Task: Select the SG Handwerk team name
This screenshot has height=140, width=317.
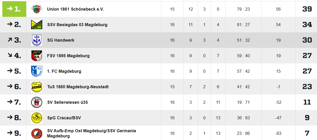Action: coord(61,40)
